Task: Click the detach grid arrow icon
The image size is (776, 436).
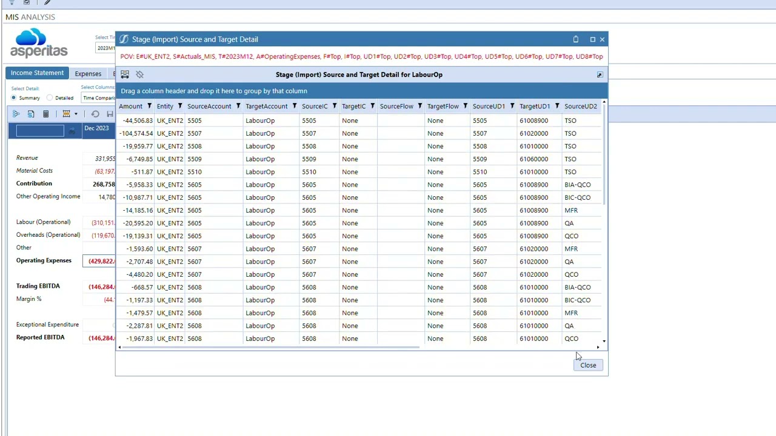Action: tap(600, 74)
